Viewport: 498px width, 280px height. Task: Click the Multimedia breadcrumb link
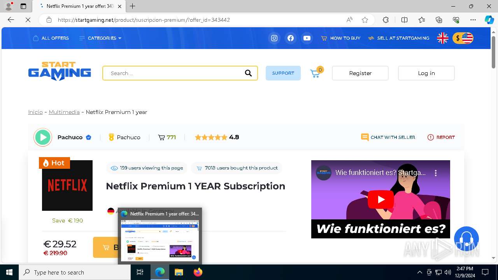click(x=64, y=112)
